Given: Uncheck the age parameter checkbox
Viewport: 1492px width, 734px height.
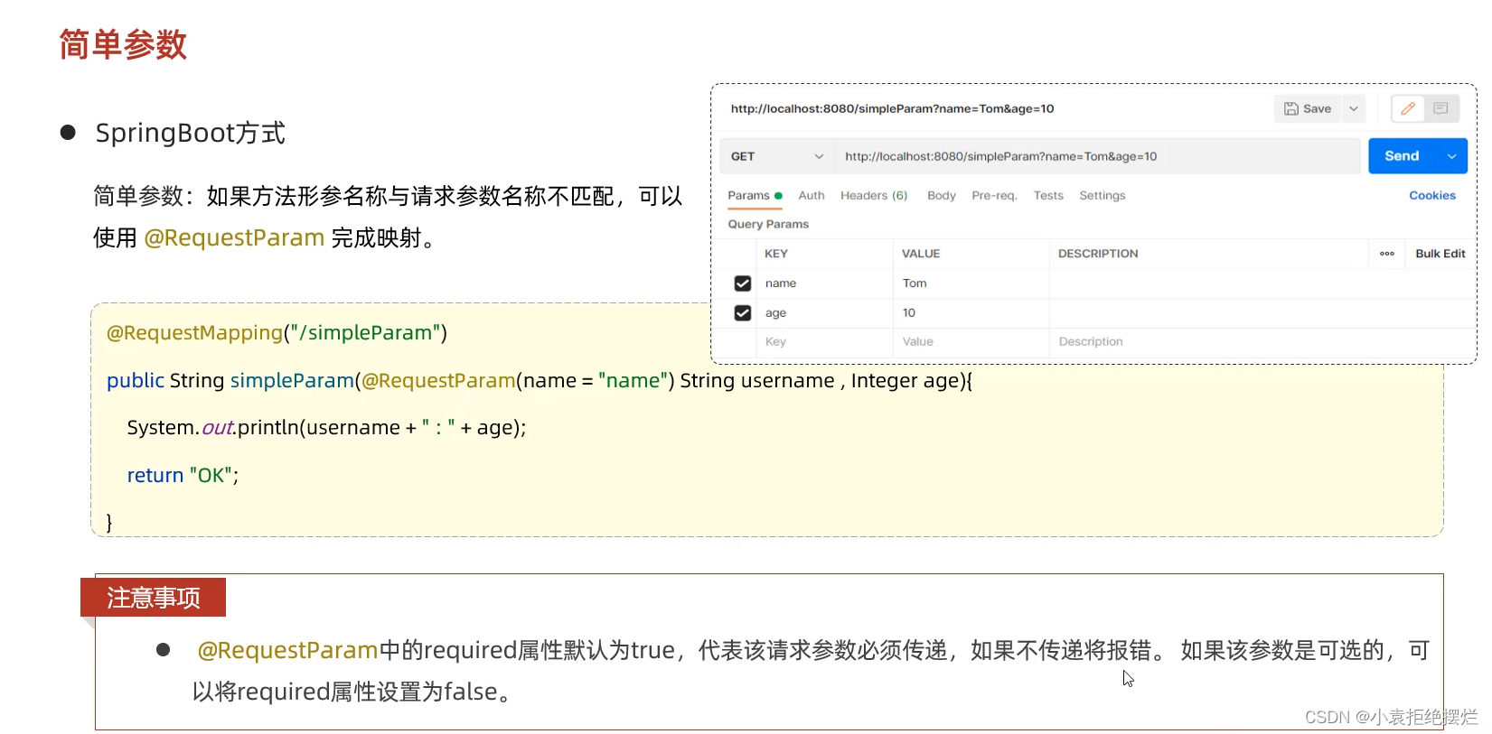Looking at the screenshot, I should 743,312.
